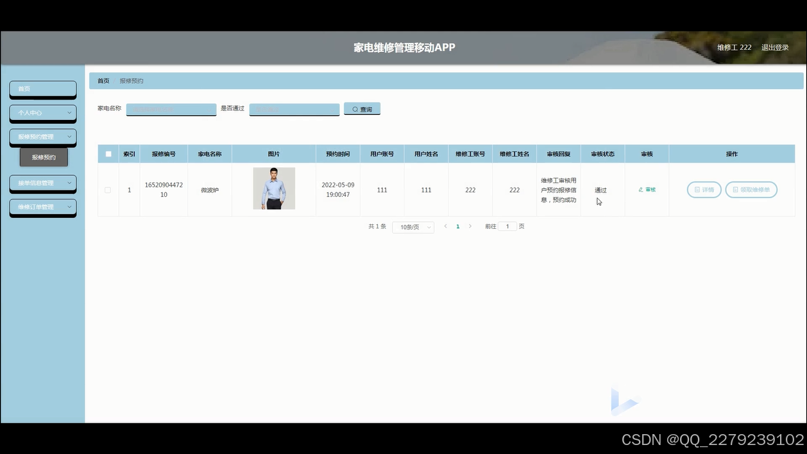Click the document icon inside the 详情 button
807x454 pixels.
click(696, 189)
